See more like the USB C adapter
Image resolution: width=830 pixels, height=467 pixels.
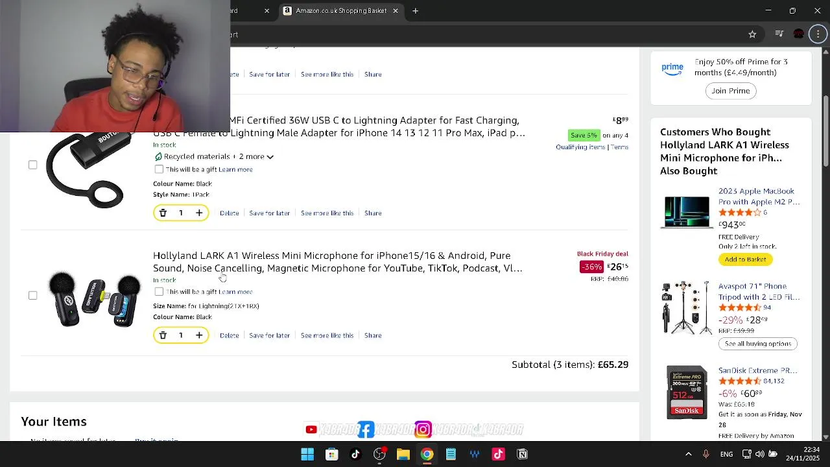pyautogui.click(x=327, y=213)
